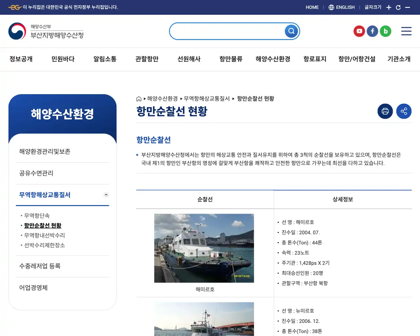Share the page with share icon

point(404,111)
